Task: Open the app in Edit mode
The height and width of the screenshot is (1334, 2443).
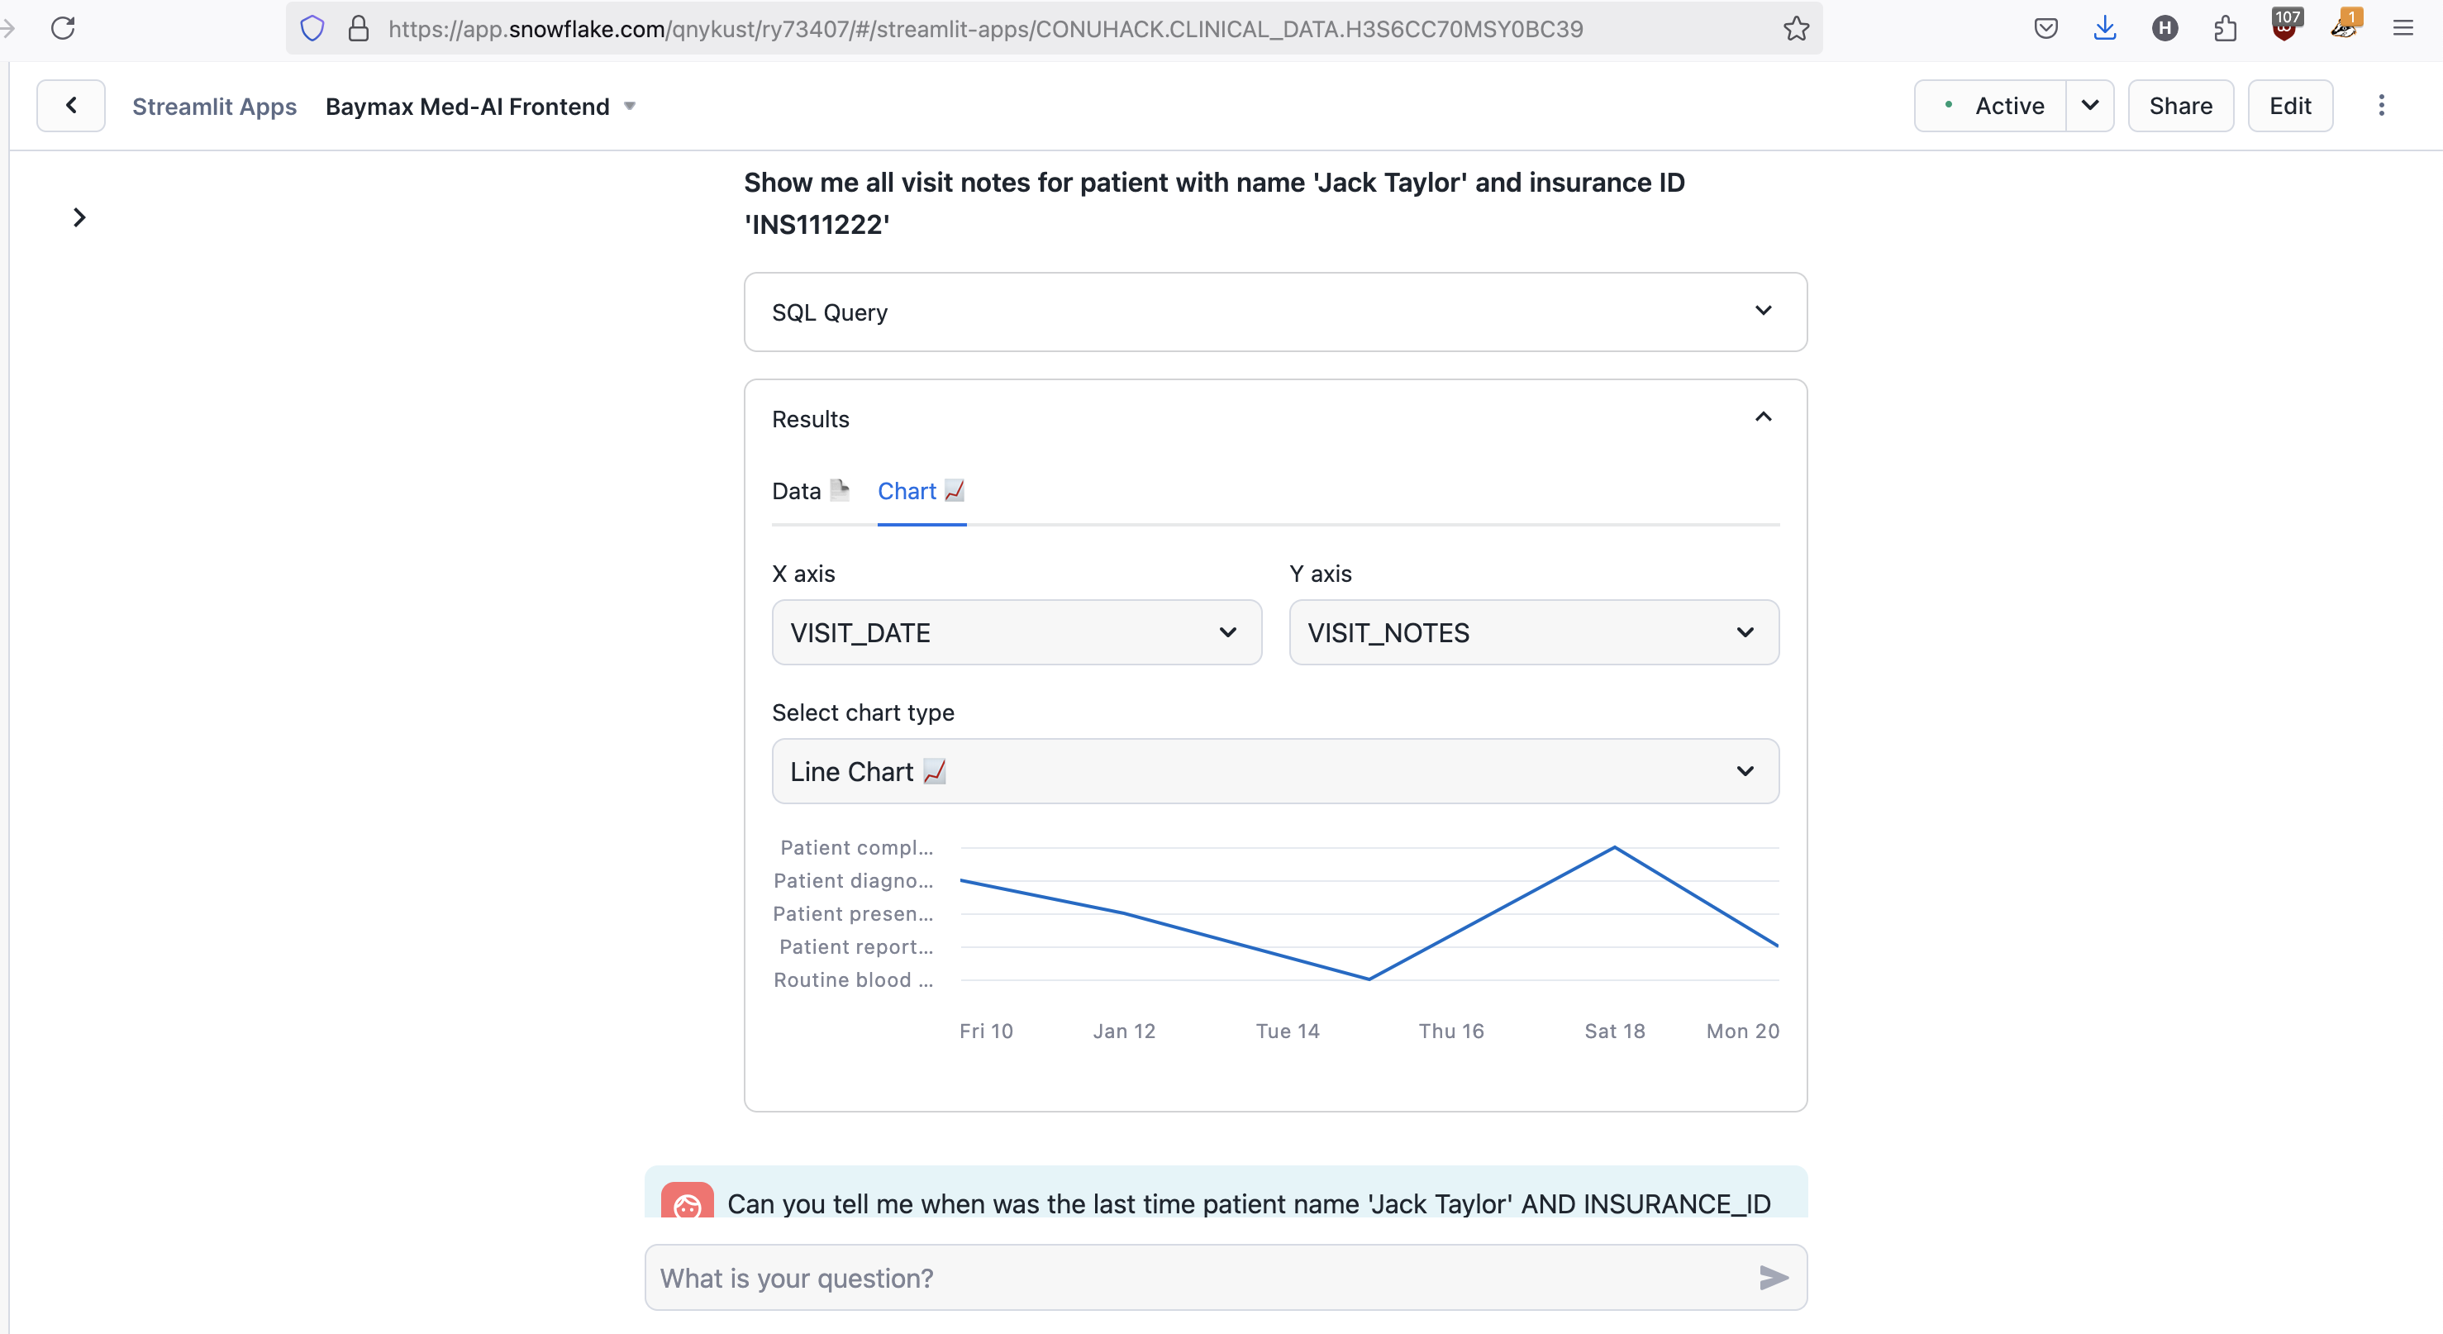Action: coord(2291,105)
